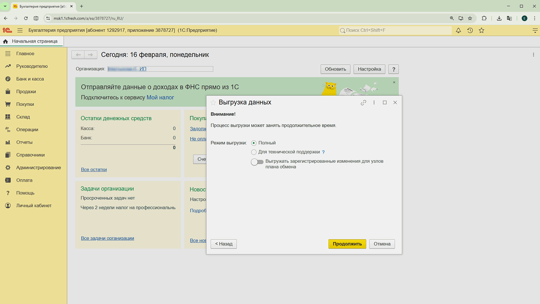The height and width of the screenshot is (304, 540).
Task: Select "Для технической поддержки" radio option
Action: pyautogui.click(x=254, y=152)
